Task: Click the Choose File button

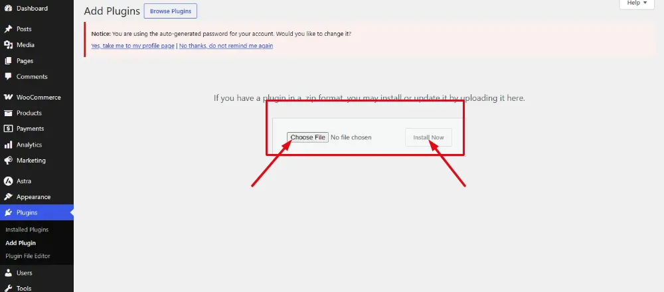Action: click(x=308, y=137)
